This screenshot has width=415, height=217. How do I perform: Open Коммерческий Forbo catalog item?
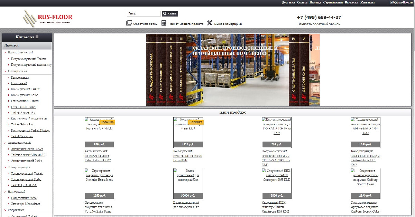coord(25,95)
